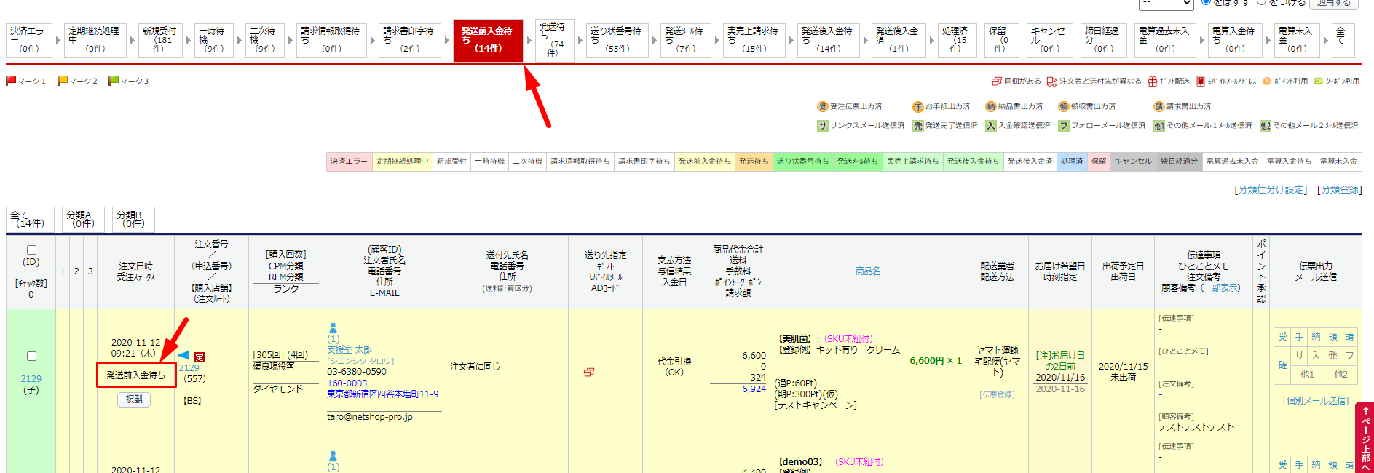Click the yellow マーク2 flag icon
Image resolution: width=1374 pixels, height=473 pixels.
[63, 81]
